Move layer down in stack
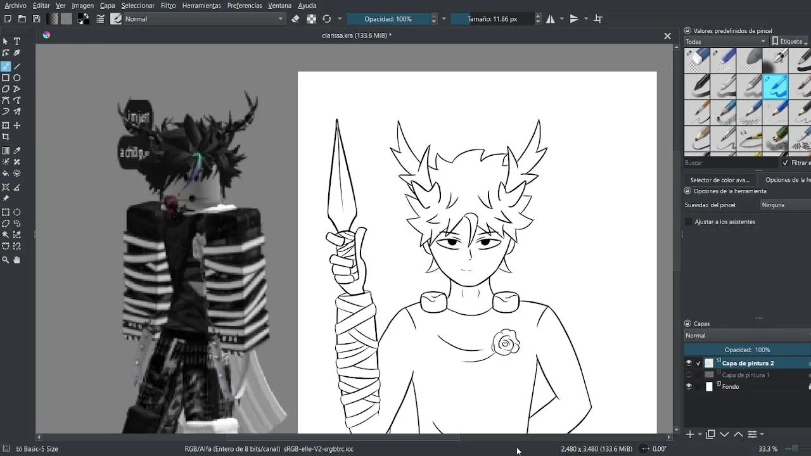 [725, 434]
